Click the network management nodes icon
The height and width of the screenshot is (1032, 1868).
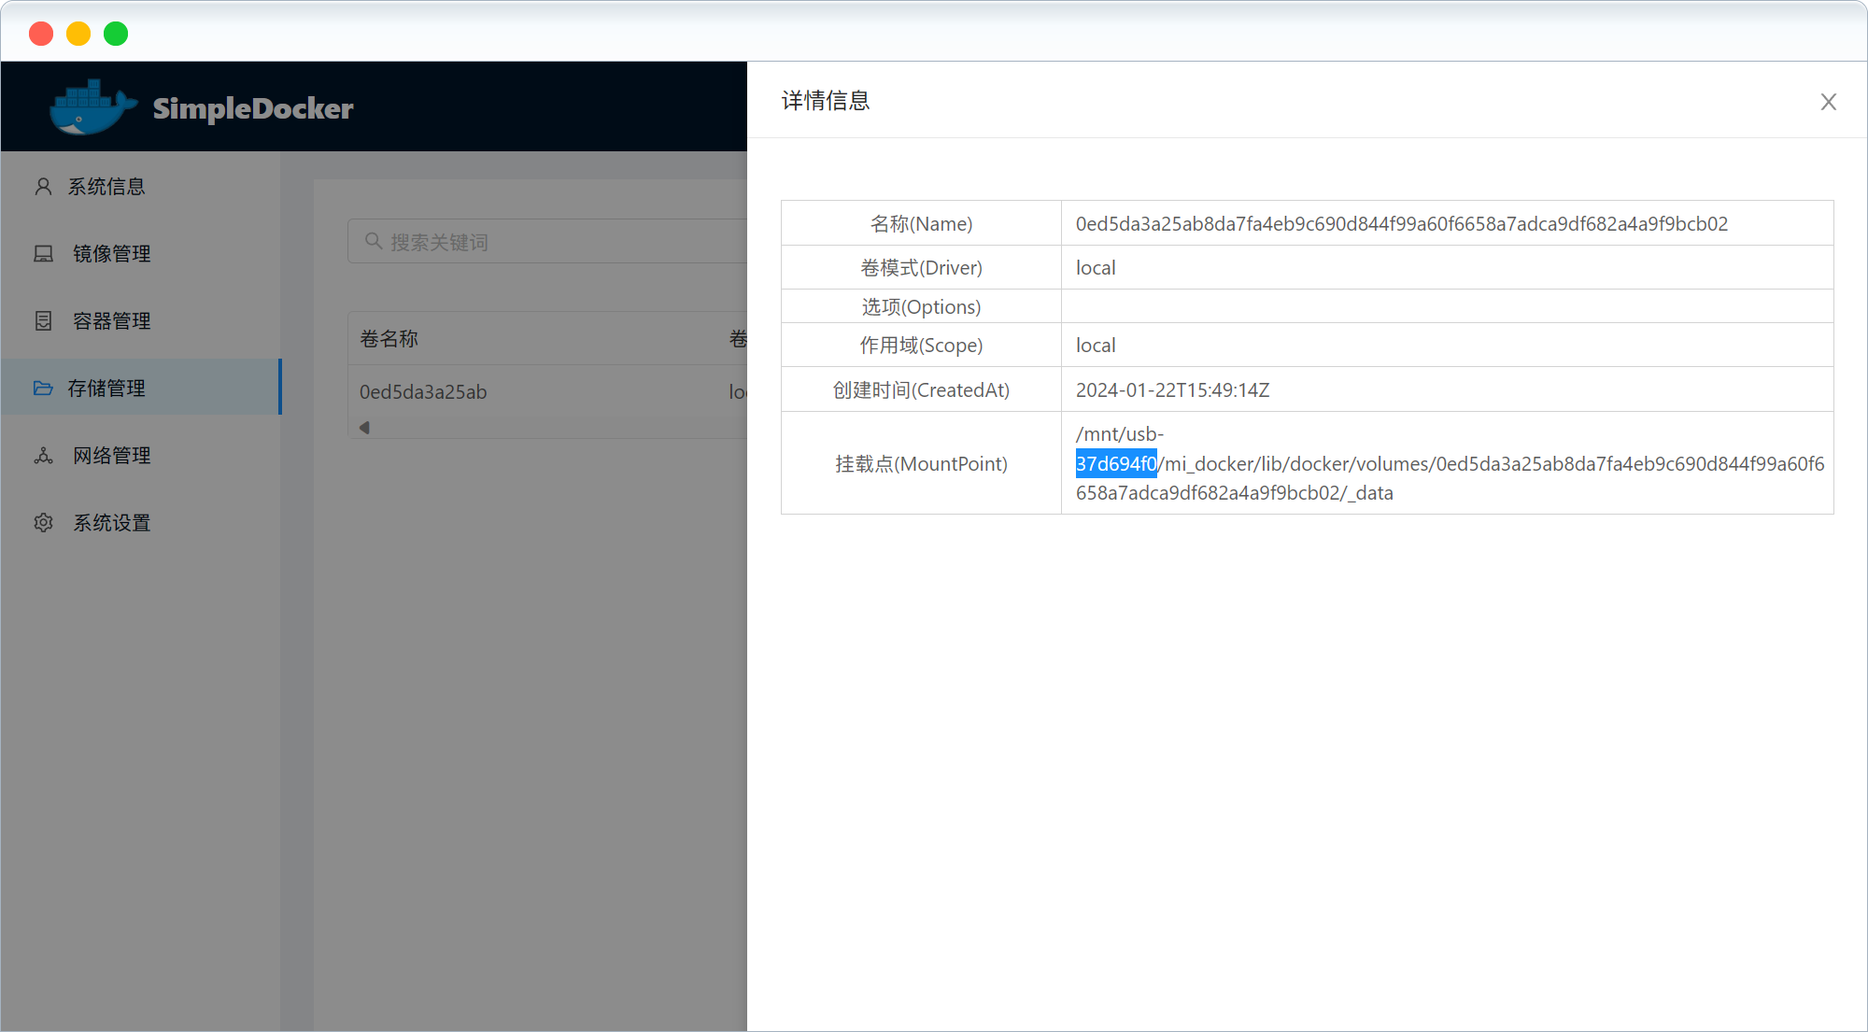pos(43,456)
